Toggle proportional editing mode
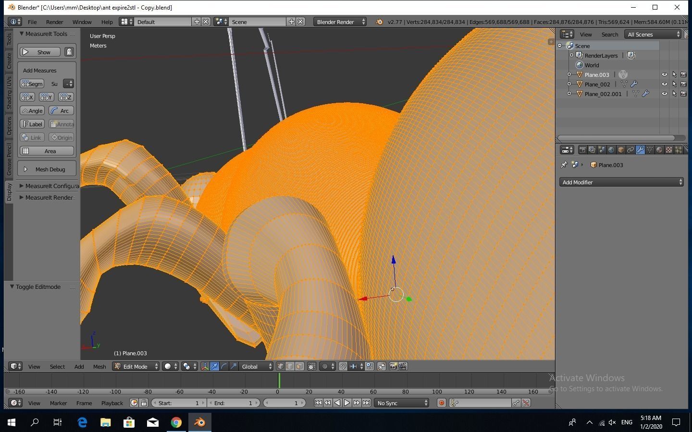Image resolution: width=692 pixels, height=432 pixels. (x=327, y=367)
